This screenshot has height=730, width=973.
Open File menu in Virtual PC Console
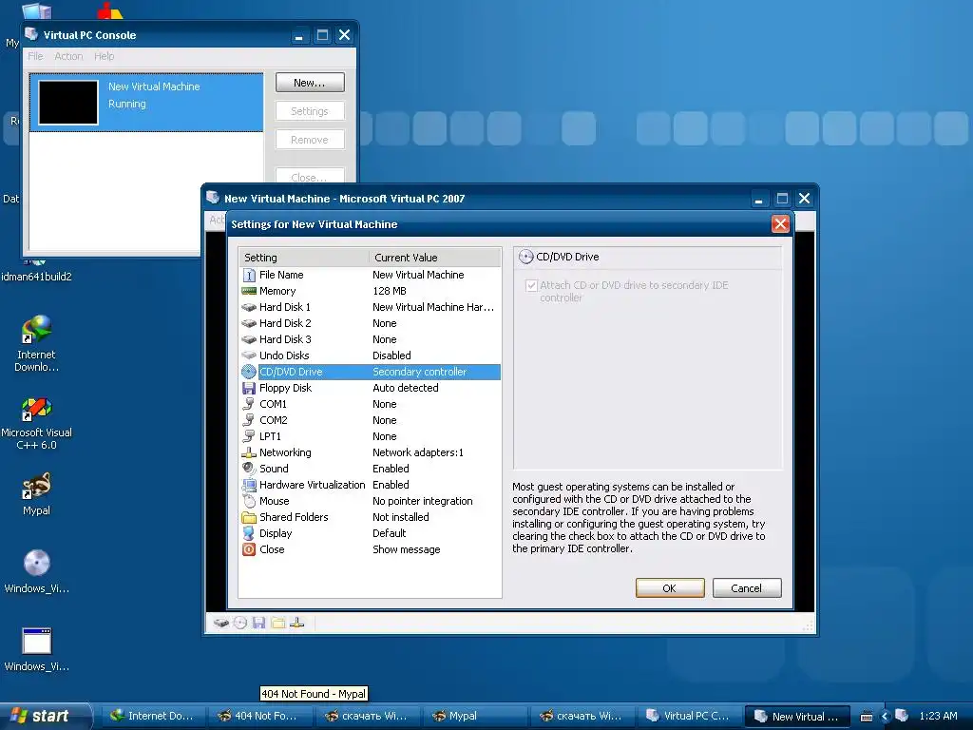click(35, 56)
